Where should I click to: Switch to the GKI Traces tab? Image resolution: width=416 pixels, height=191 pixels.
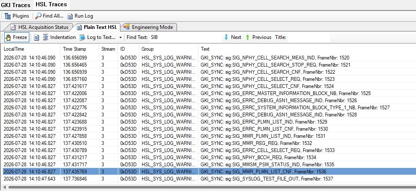point(16,5)
